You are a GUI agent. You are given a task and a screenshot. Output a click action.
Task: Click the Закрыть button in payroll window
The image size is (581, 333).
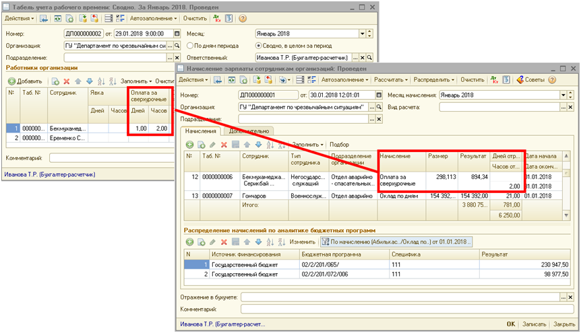tap(563, 324)
